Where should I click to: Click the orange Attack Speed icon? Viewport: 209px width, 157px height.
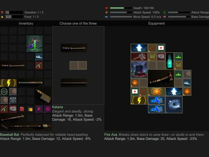pyautogui.click(x=106, y=12)
